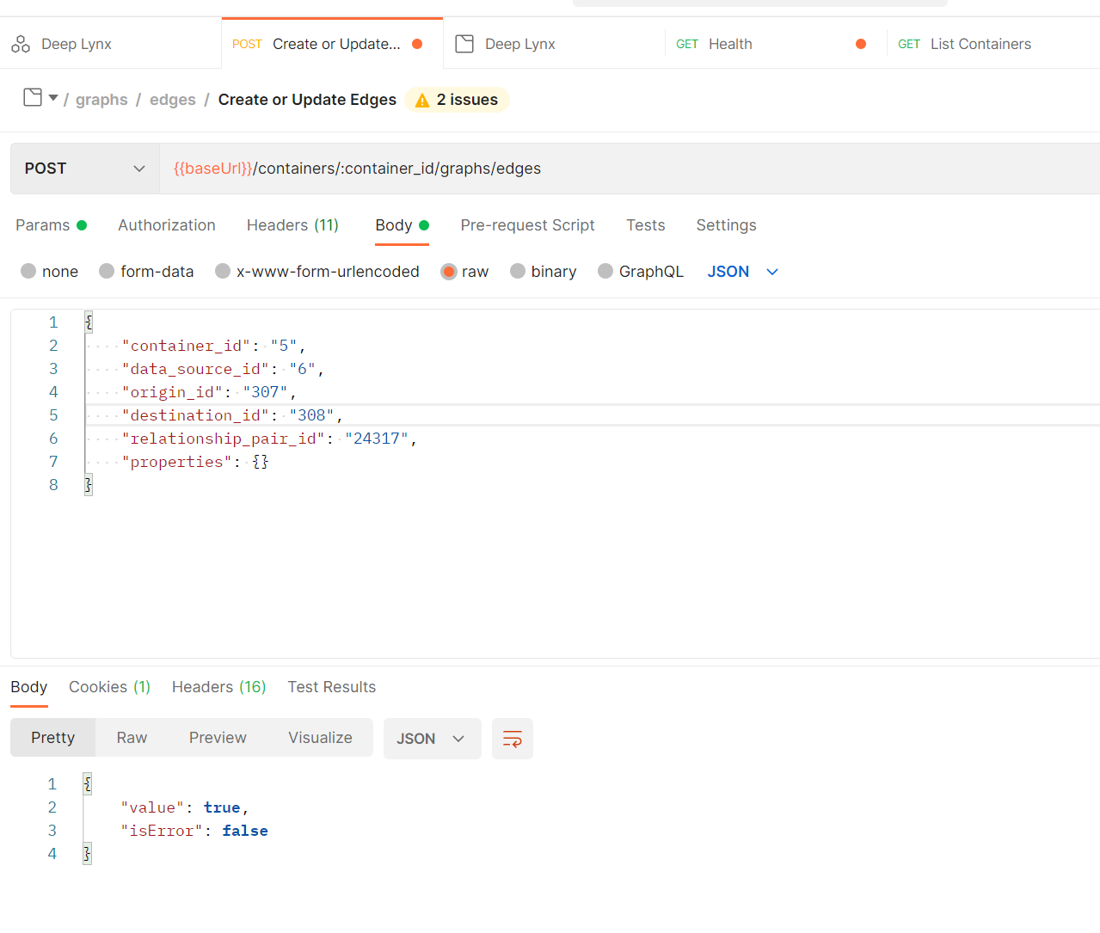Click the Raw response view button
The image size is (1100, 933).
click(132, 738)
